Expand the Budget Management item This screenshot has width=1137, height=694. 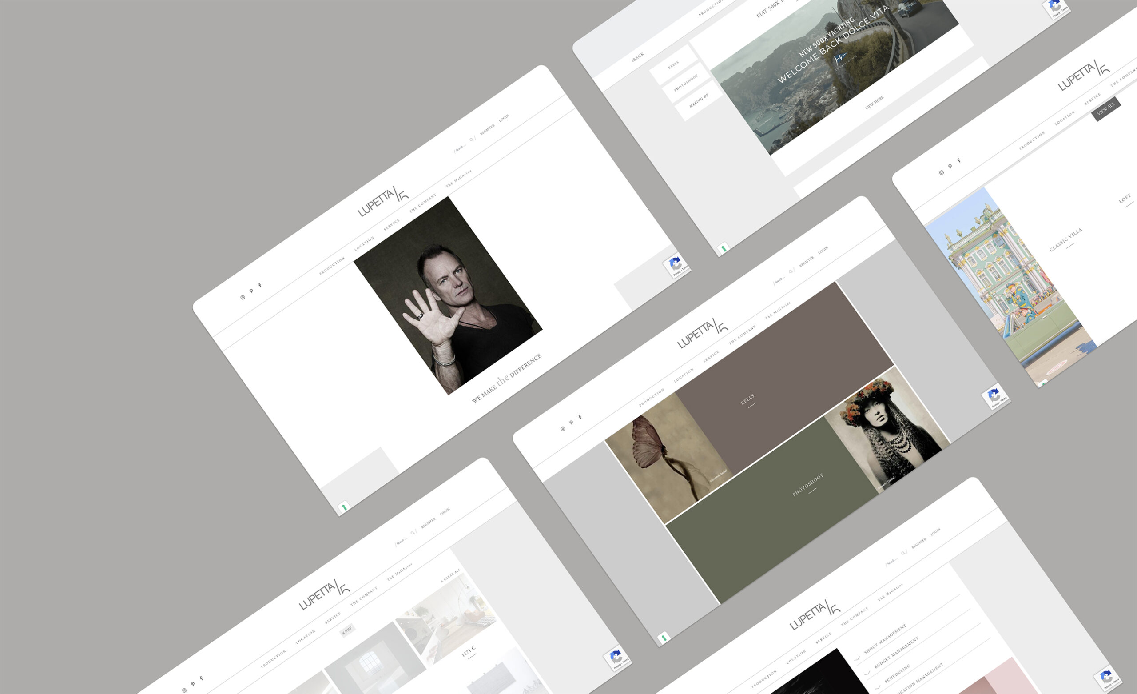(896, 653)
